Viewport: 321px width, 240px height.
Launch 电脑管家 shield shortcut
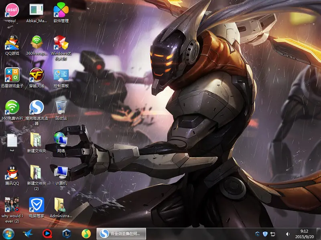click(37, 208)
